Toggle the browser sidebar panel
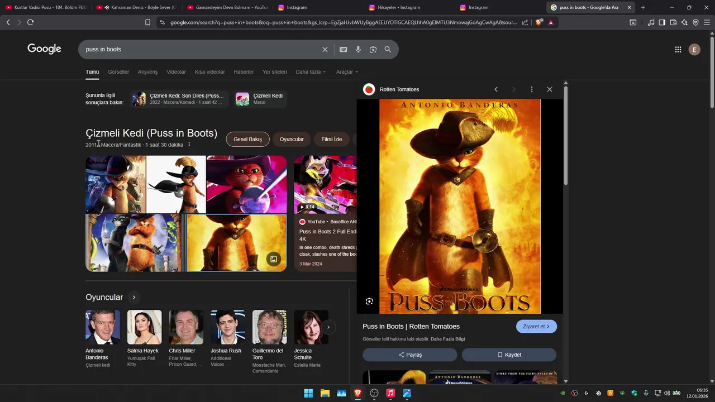This screenshot has height=402, width=715. coord(662,22)
